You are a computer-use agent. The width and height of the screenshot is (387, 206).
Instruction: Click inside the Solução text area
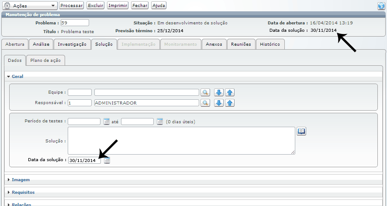click(x=181, y=140)
